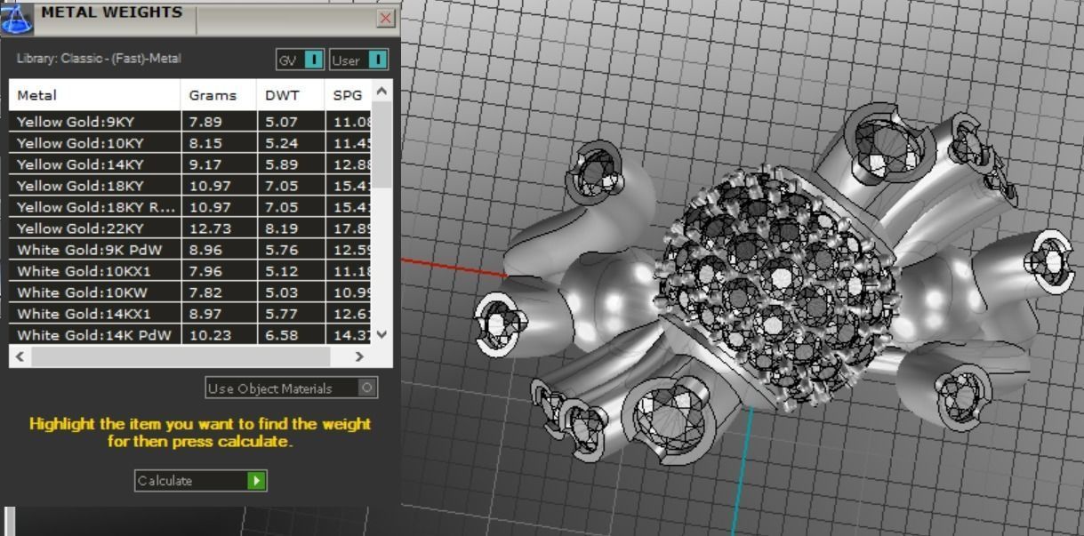Click the Library: Classic - (Fast)-Metal label

(99, 59)
